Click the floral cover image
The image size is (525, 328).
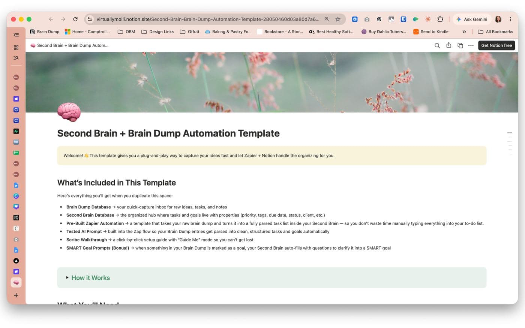click(272, 82)
